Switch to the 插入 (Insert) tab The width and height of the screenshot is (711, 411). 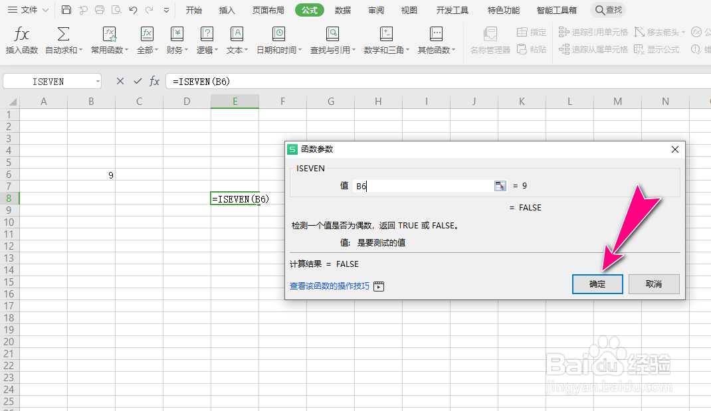227,10
